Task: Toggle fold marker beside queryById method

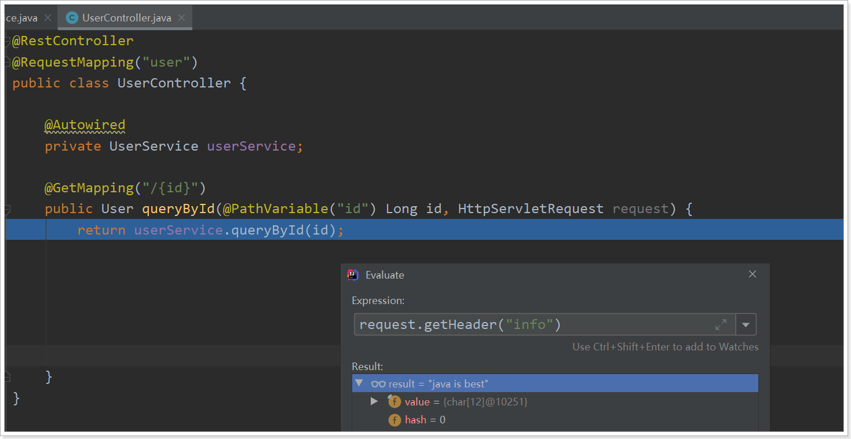Action: tap(6, 209)
